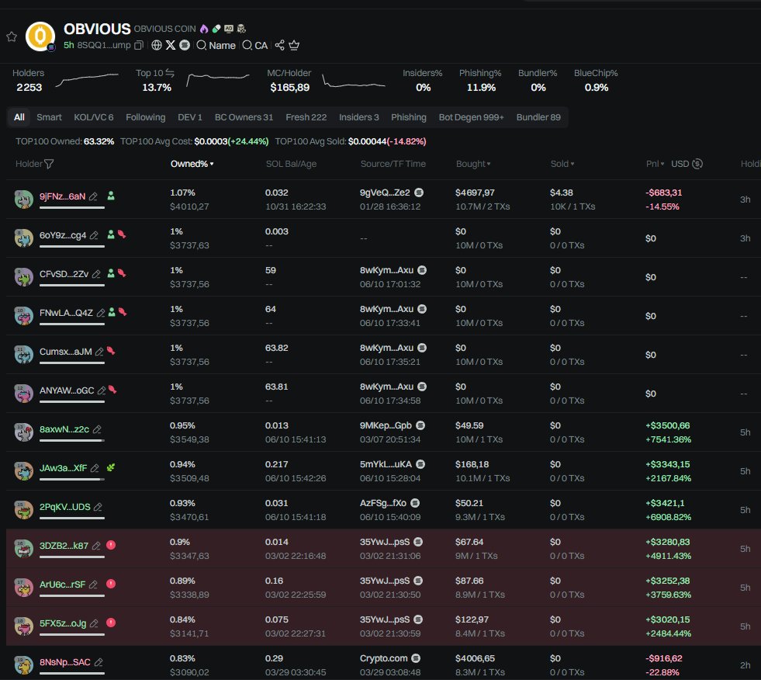Image resolution: width=761 pixels, height=680 pixels.
Task: Search X by Name
Action: (x=216, y=45)
